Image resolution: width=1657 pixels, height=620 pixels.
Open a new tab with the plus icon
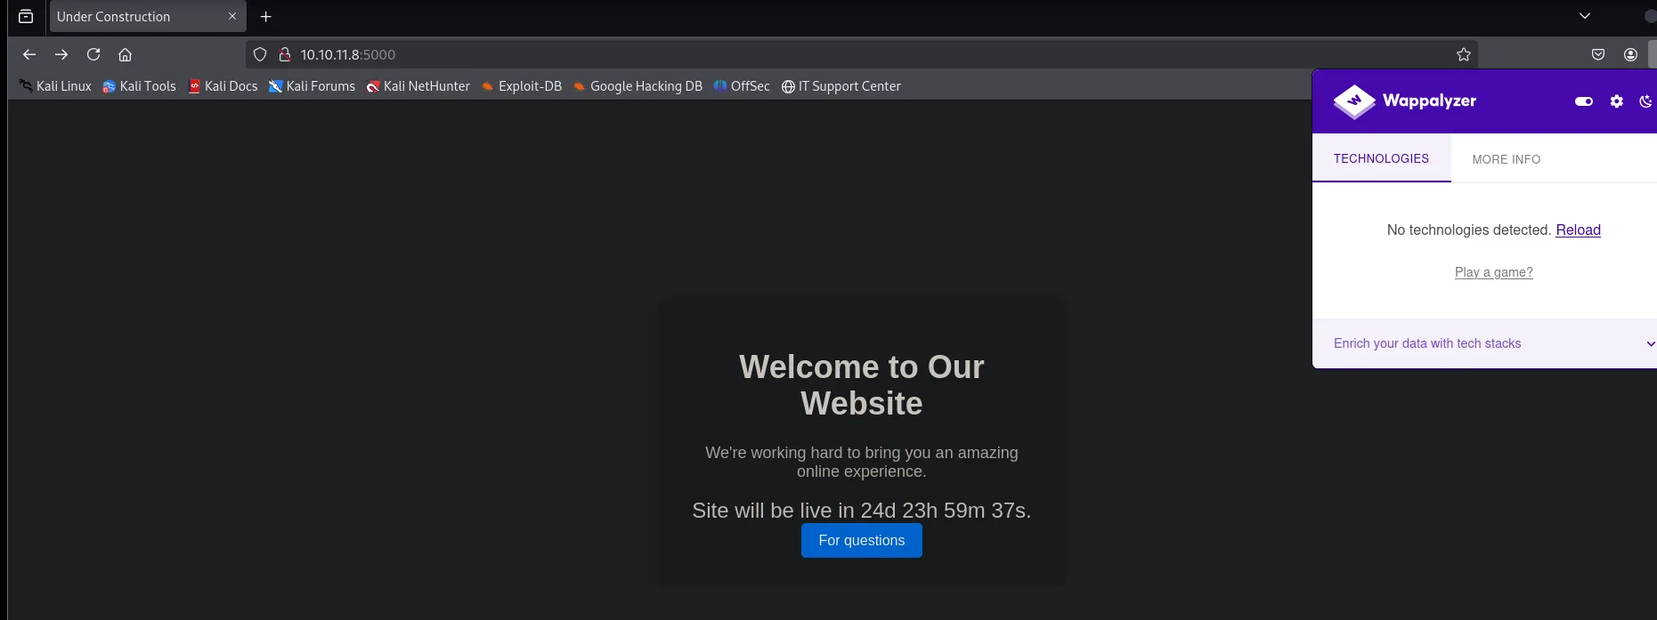265,16
